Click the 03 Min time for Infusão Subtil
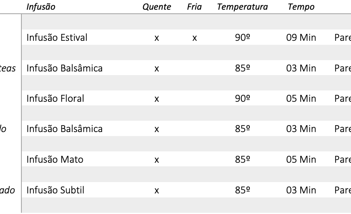The image size is (351, 214). (301, 190)
